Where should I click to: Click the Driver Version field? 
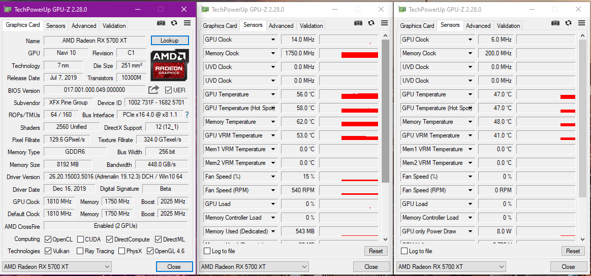(116, 176)
